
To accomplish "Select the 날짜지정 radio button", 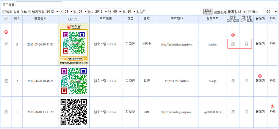I will click(x=29, y=12).
